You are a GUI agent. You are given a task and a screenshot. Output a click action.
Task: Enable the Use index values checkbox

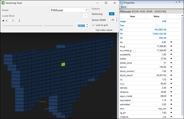(x=93, y=30)
